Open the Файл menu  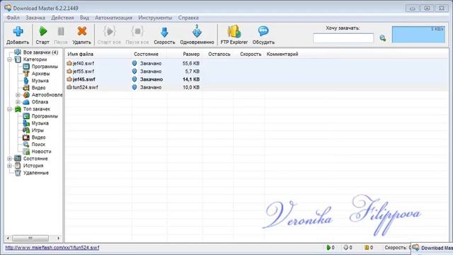(13, 18)
